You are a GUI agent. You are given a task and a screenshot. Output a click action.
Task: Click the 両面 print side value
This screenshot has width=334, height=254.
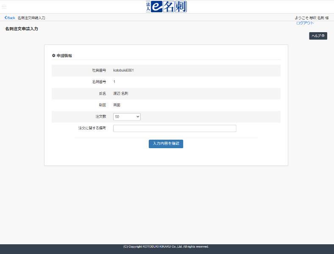117,105
